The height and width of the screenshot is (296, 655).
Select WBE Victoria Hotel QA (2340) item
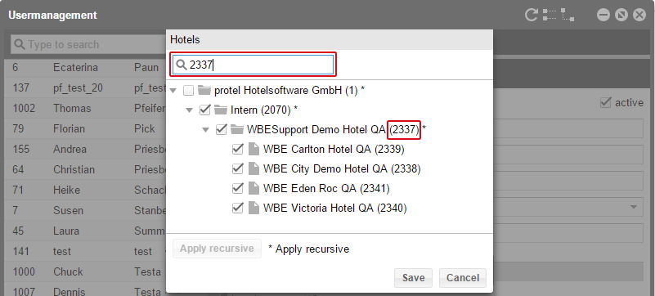[x=335, y=208]
